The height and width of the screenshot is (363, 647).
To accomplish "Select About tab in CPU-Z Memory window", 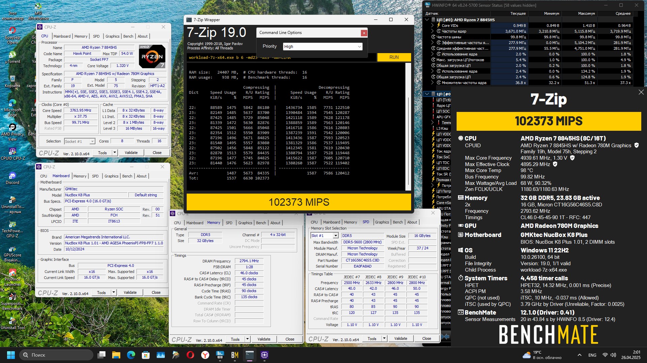I will [x=275, y=223].
